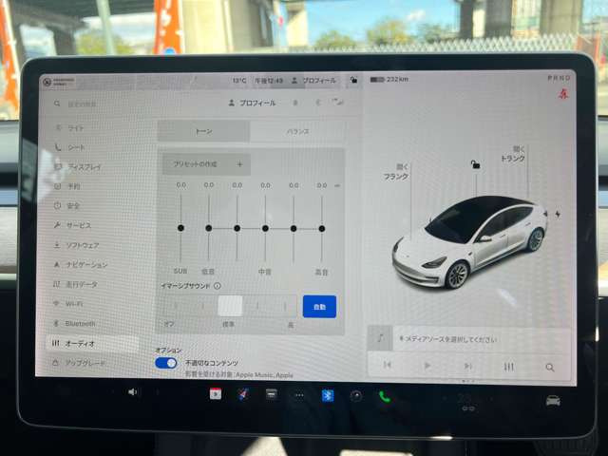Click the media search magnifier icon
Image resolution: width=608 pixels, height=456 pixels.
pos(549,366)
